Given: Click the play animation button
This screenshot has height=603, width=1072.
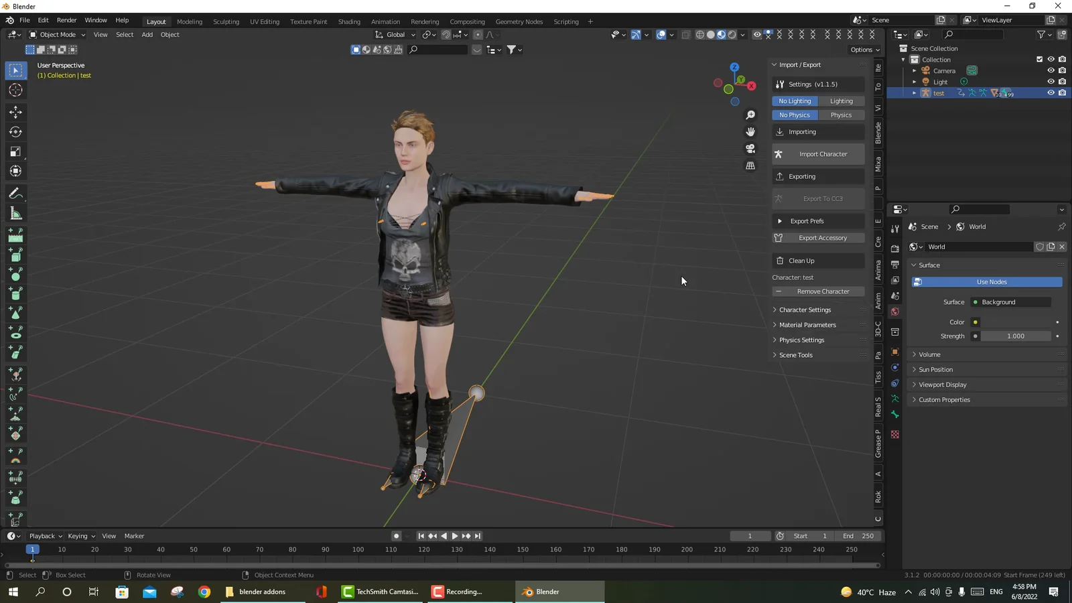Looking at the screenshot, I should pos(455,536).
